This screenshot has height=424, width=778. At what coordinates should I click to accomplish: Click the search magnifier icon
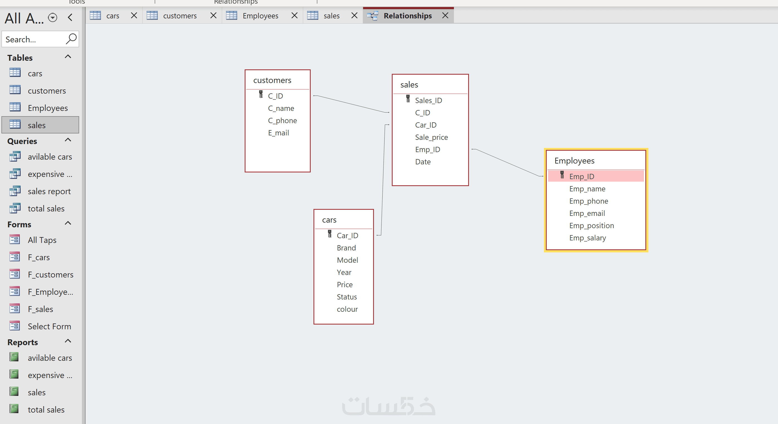point(71,39)
